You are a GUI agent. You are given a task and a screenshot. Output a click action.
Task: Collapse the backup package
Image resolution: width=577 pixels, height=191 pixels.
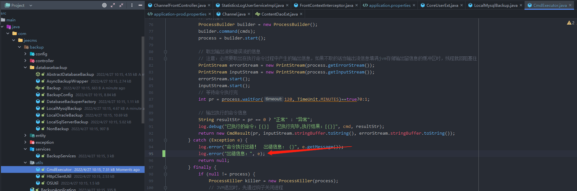[x=19, y=47]
